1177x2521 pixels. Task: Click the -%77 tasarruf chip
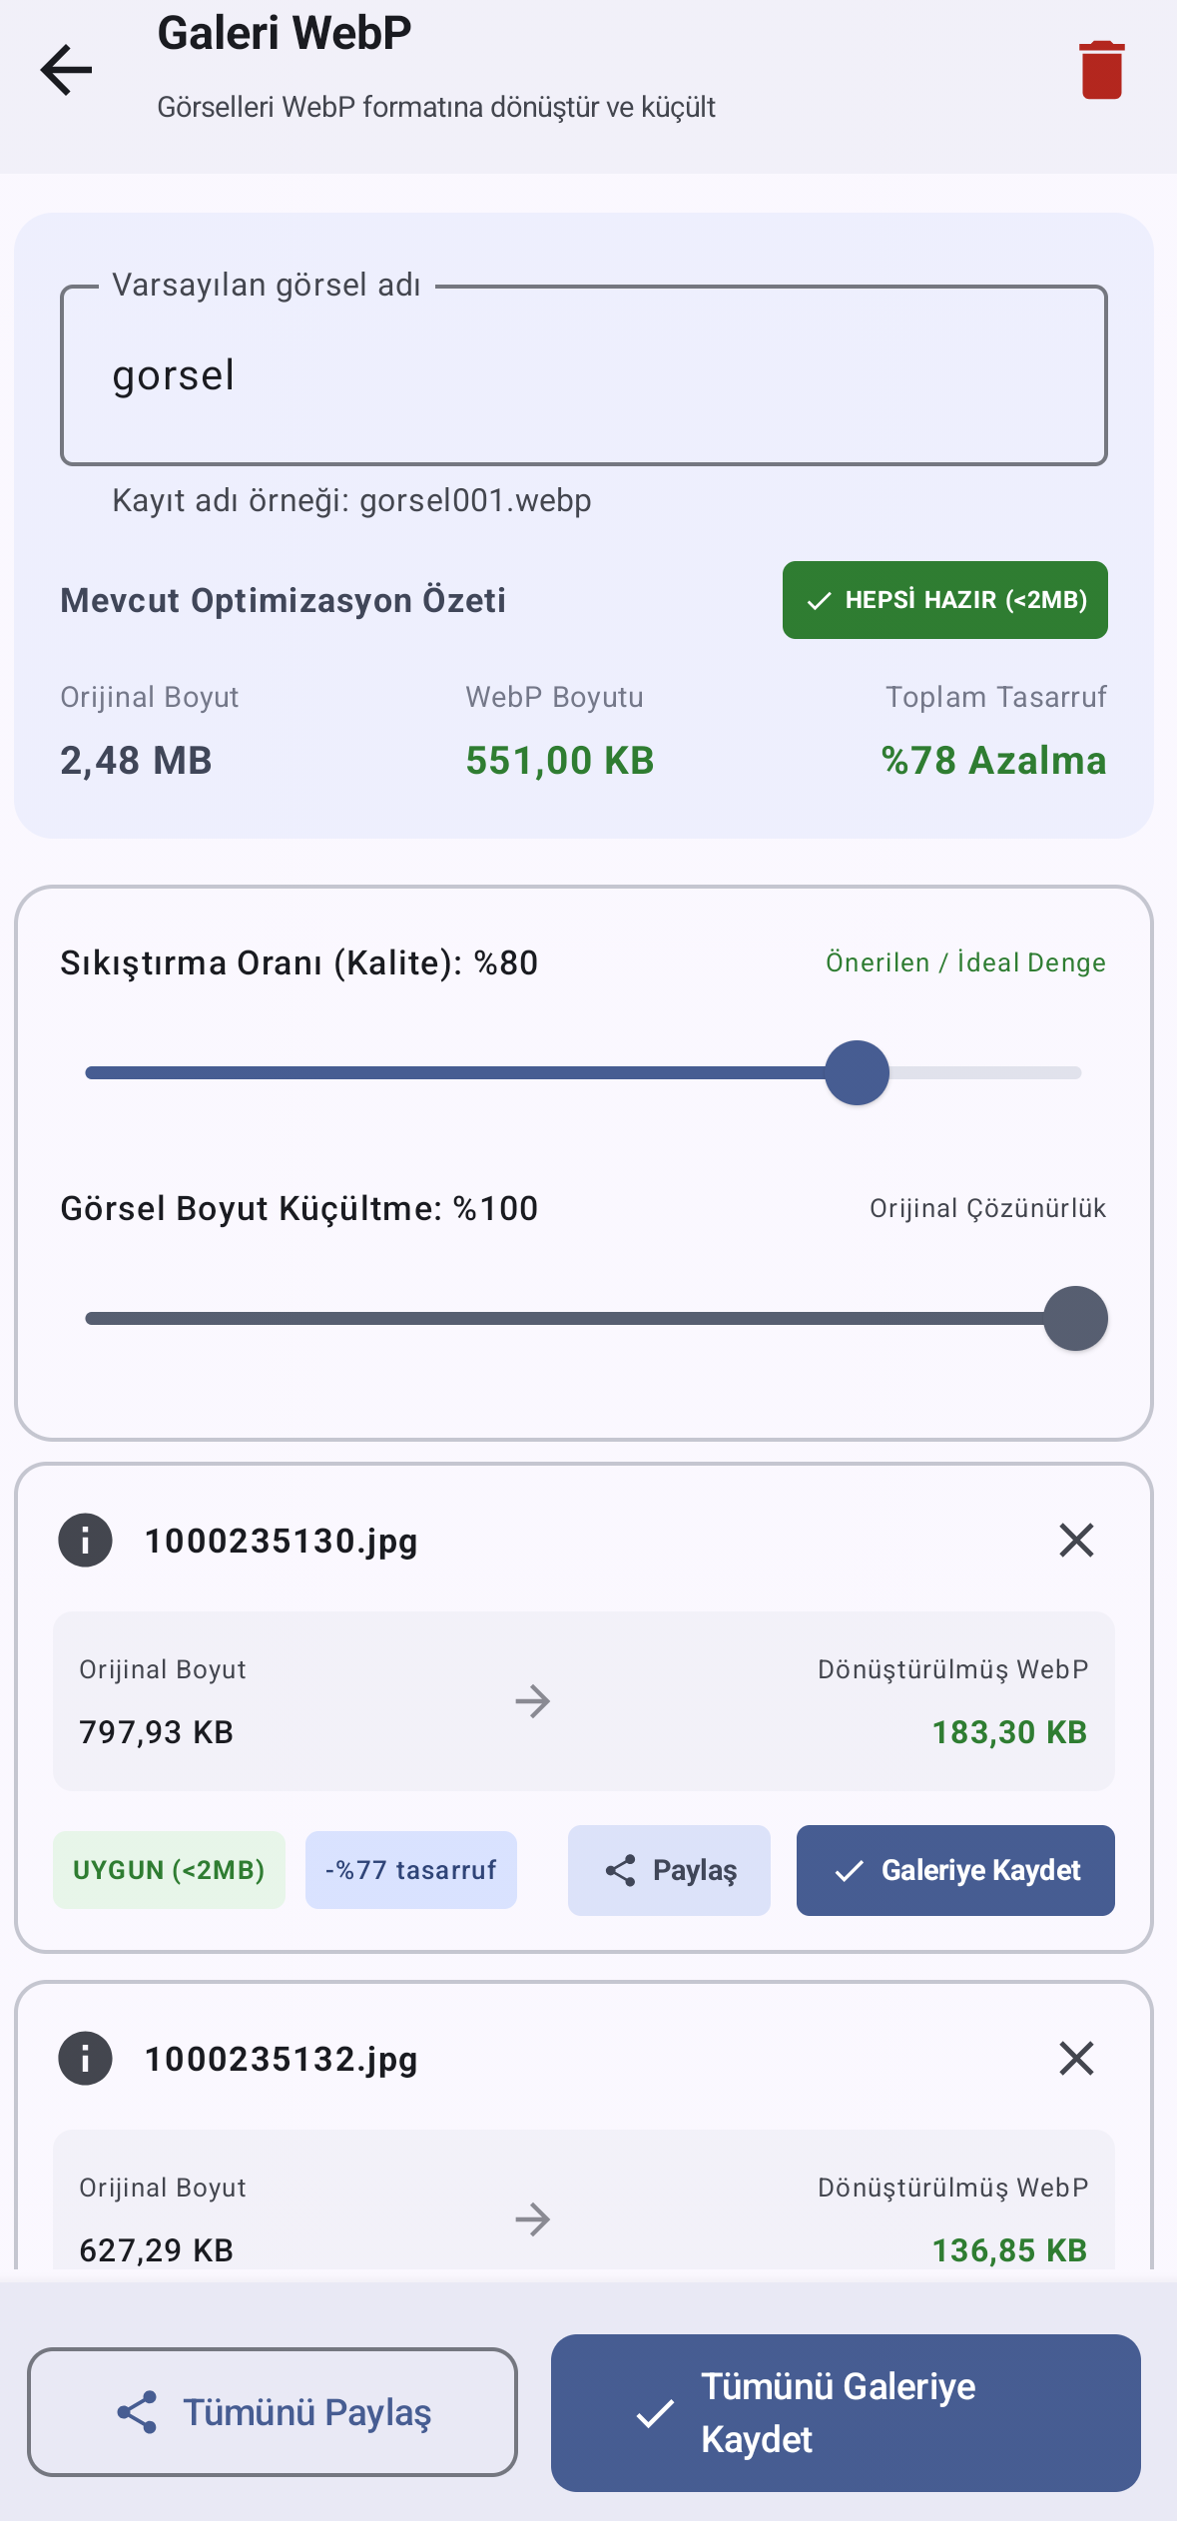click(x=411, y=1870)
